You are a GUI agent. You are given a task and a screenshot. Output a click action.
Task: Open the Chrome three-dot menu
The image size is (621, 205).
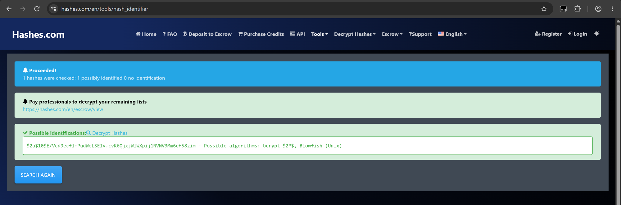(x=612, y=9)
